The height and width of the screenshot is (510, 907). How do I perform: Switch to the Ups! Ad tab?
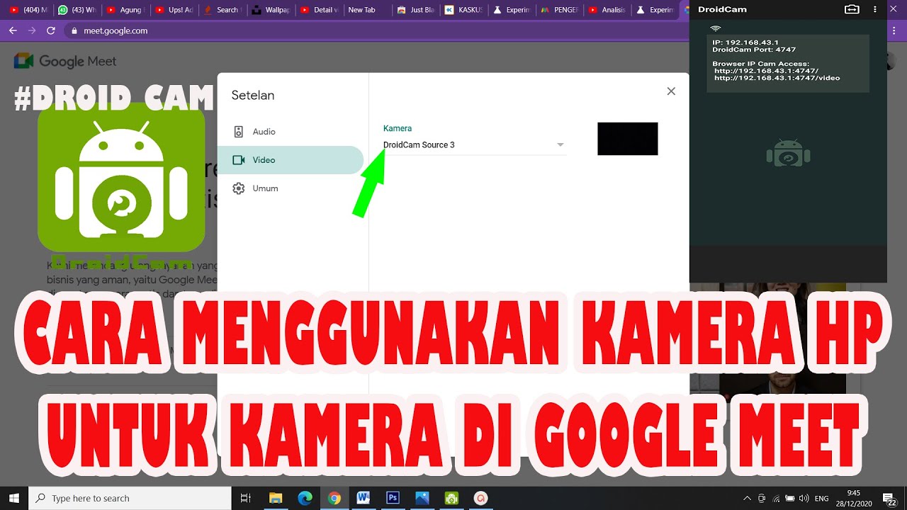click(x=173, y=10)
